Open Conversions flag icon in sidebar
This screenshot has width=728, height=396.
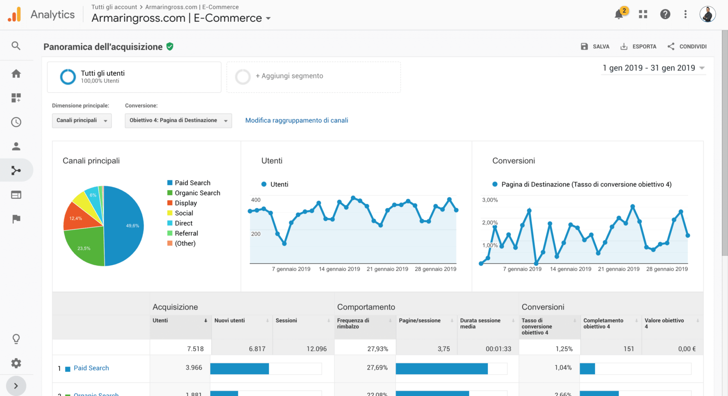(16, 219)
